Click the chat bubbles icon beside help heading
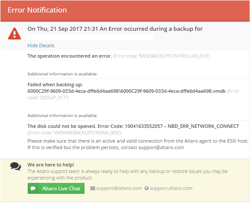The image size is (250, 202). [x=16, y=166]
